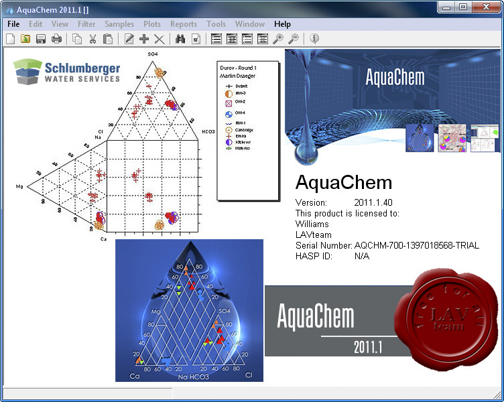Screen dimensions: 504x402
Task: Click the 'LAVteam' licensee text
Action: [x=314, y=234]
